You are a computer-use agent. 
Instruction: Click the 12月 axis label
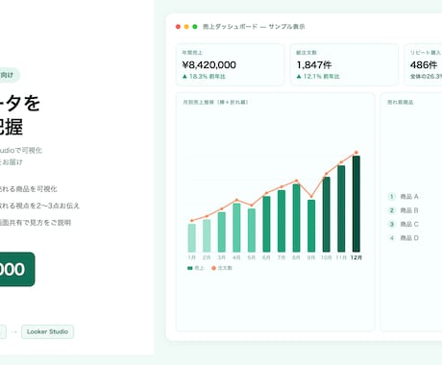coord(356,257)
